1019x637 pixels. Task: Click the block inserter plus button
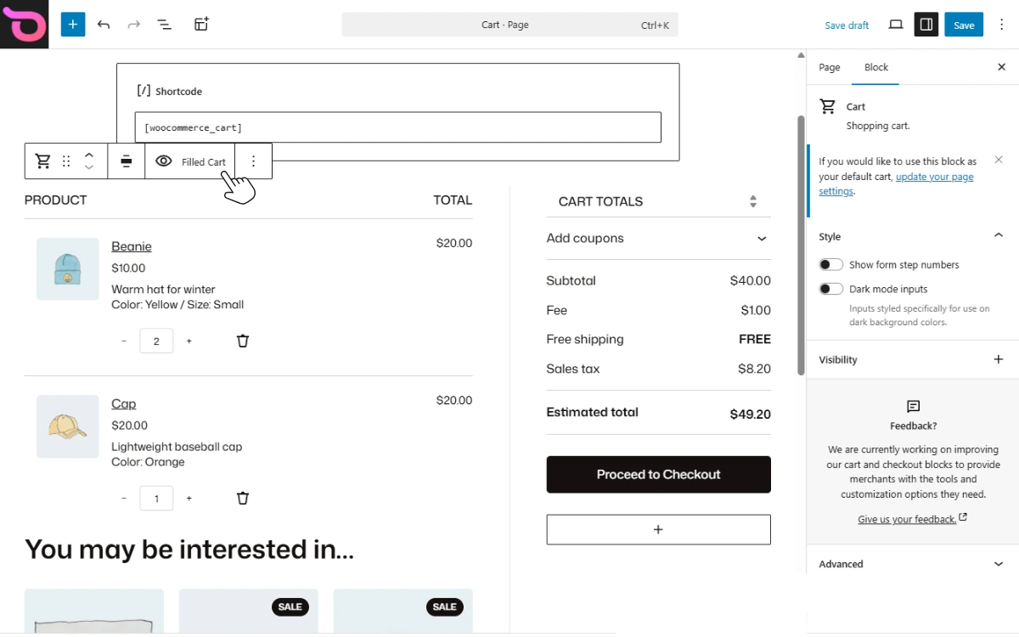point(73,25)
